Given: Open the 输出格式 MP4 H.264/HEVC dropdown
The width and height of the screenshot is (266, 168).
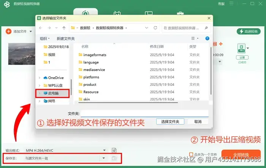Looking at the screenshot, I should pos(104,150).
